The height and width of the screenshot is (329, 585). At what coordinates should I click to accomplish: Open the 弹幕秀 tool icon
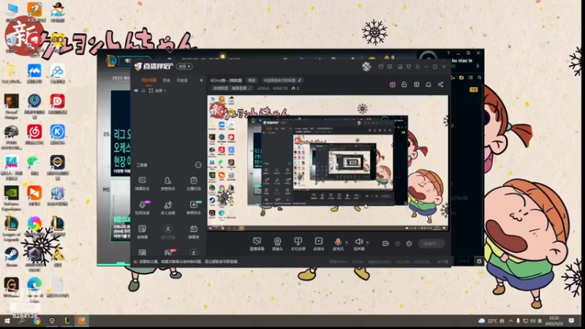click(x=194, y=232)
